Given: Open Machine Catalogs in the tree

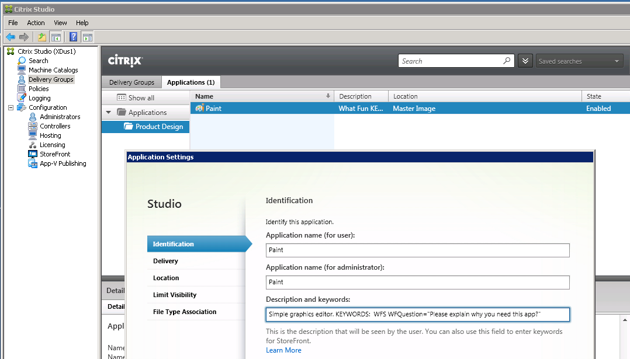Looking at the screenshot, I should point(53,70).
